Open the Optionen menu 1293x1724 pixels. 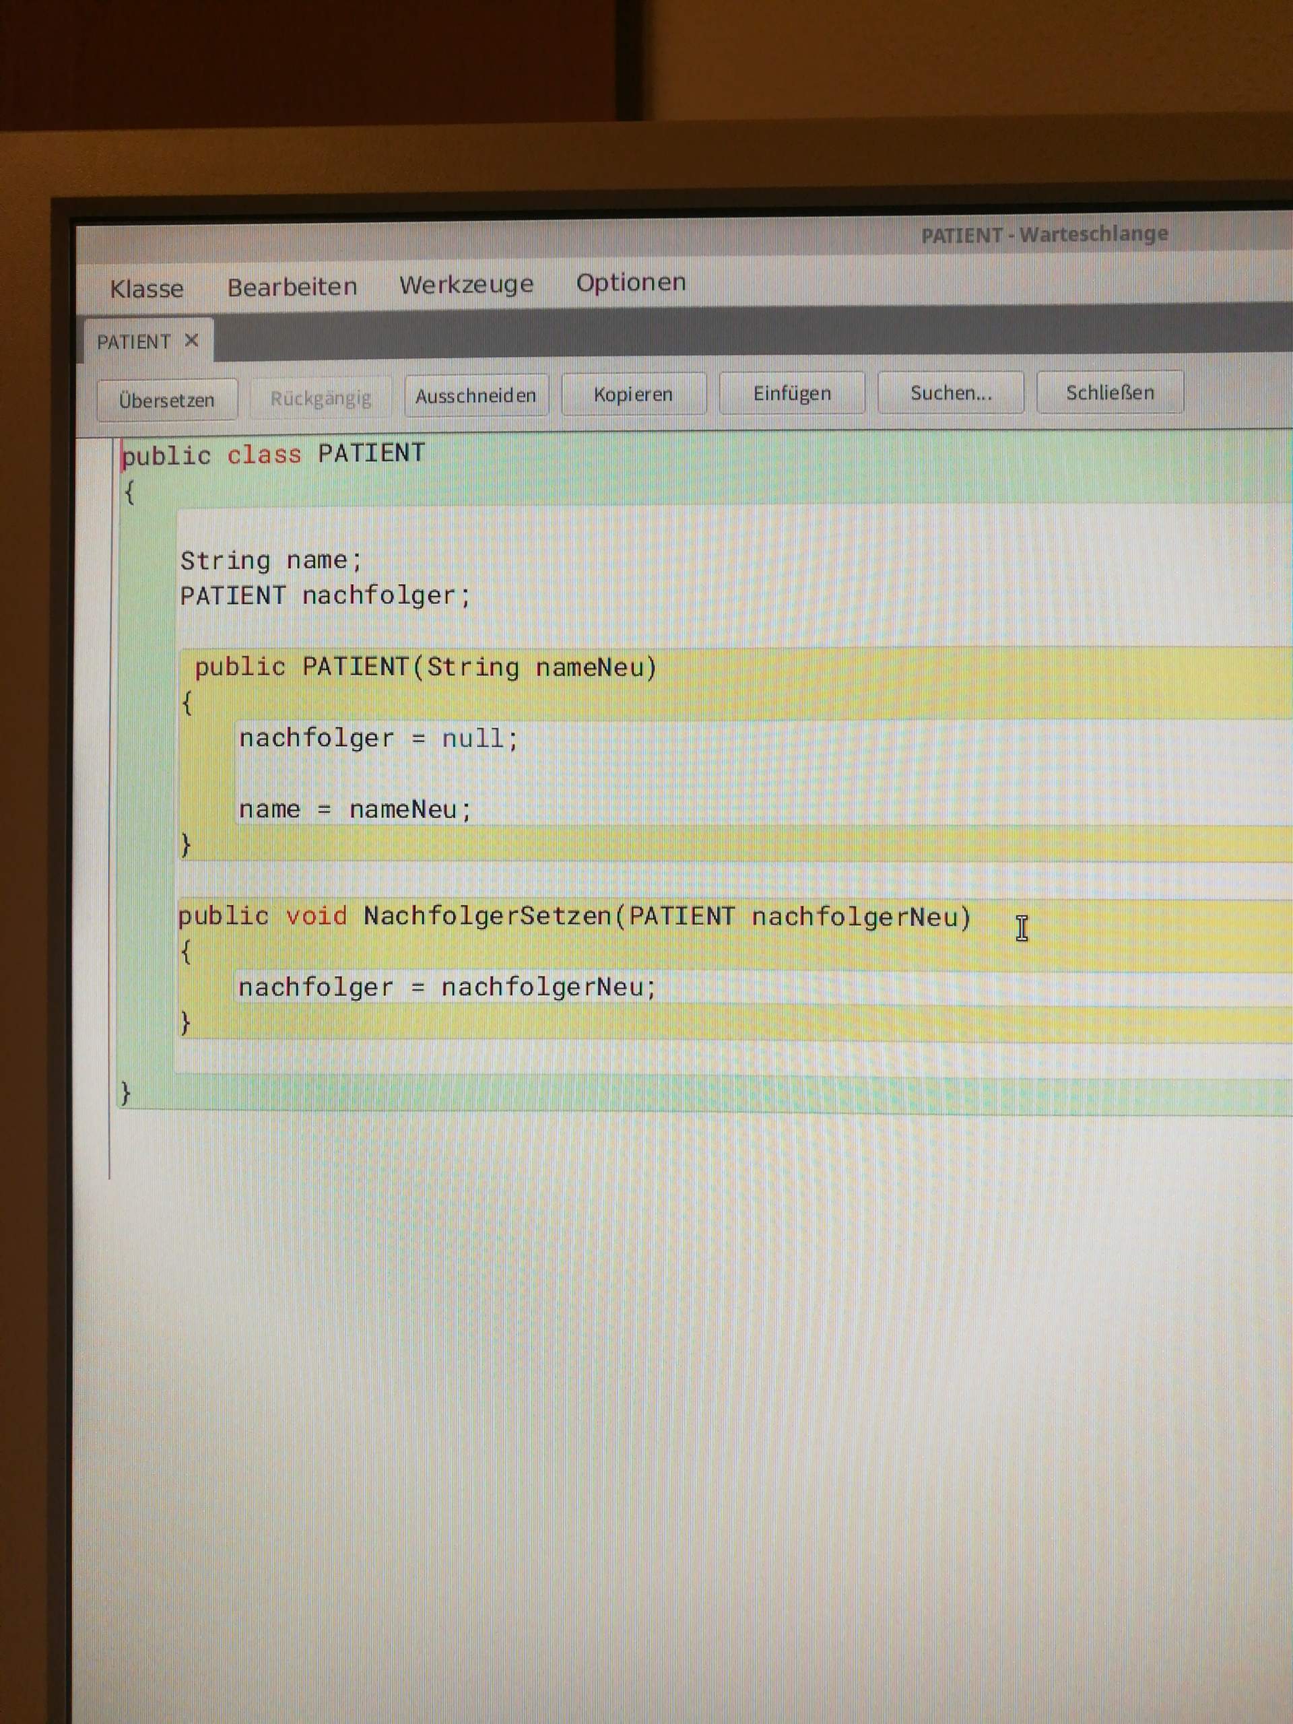pos(630,281)
